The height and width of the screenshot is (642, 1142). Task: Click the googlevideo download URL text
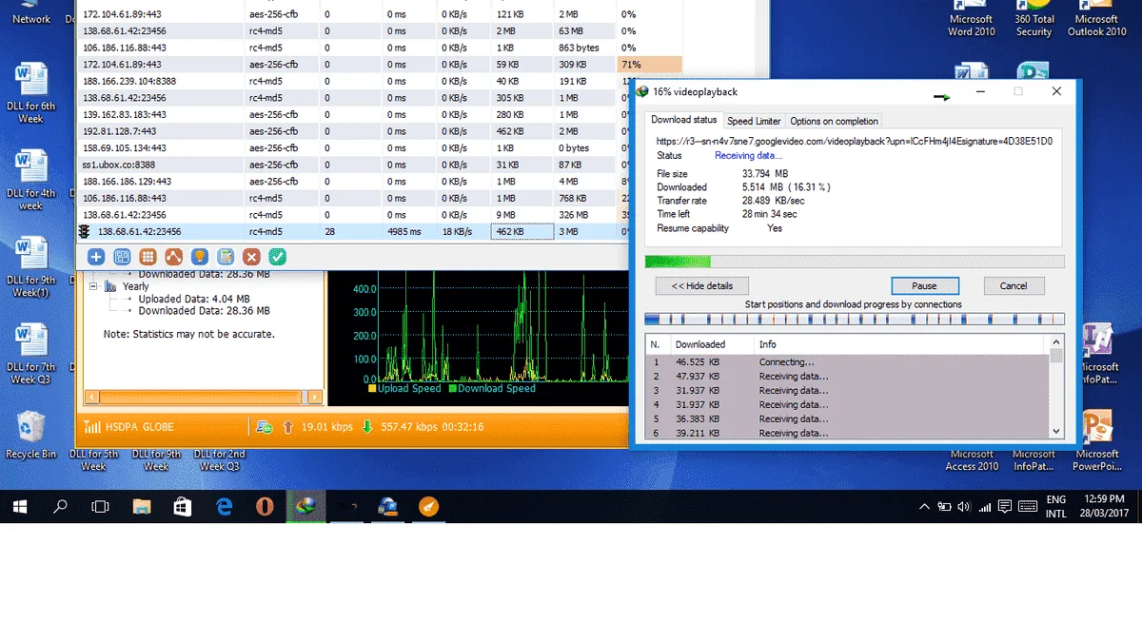click(855, 142)
